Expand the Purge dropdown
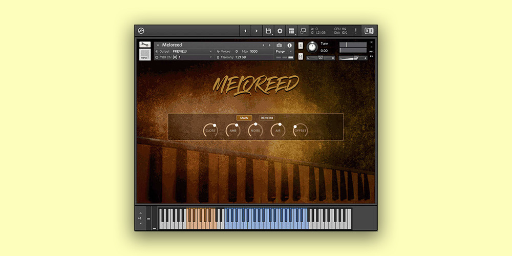Screen dimensions: 512x256 coord(283,51)
